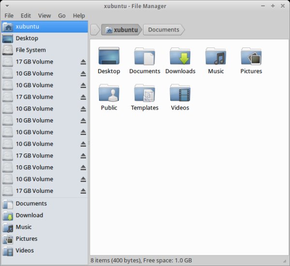The width and height of the screenshot is (290, 266).
Task: Open the File menu
Action: [9, 16]
